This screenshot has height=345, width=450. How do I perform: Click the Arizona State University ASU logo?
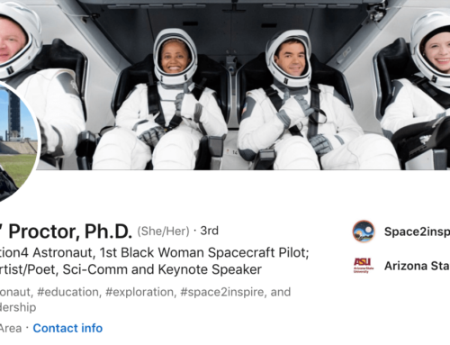click(x=364, y=266)
